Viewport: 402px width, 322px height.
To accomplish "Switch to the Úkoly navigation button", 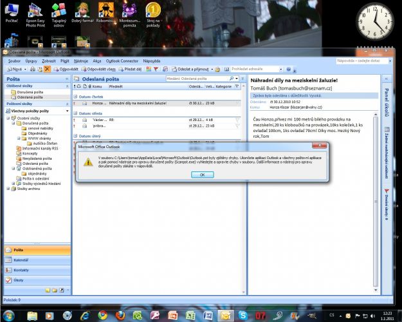I will [x=37, y=280].
